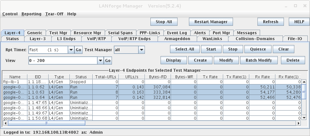Click the table's vertical scroll down arrow
The image size is (310, 136).
[x=304, y=118]
